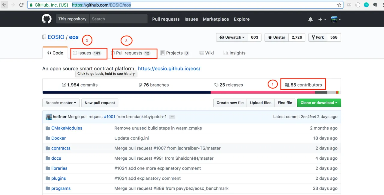Click the browser back arrow

tap(4, 5)
